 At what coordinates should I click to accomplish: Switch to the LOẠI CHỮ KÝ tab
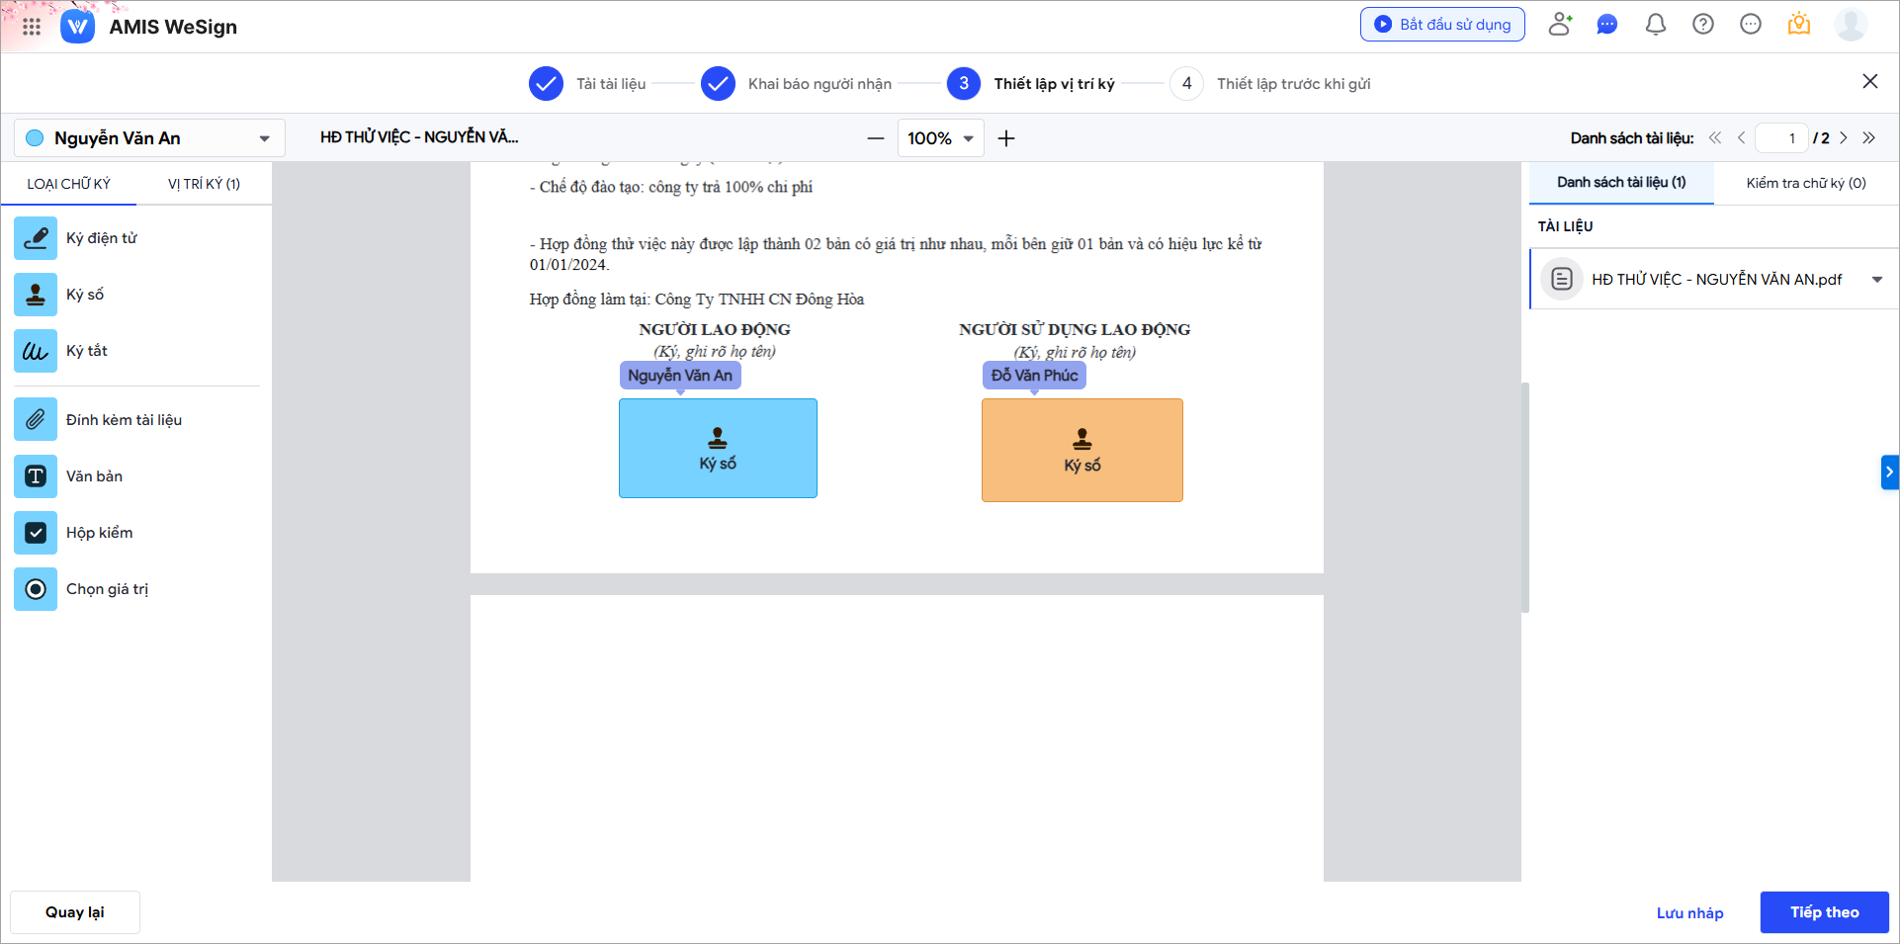coord(68,184)
